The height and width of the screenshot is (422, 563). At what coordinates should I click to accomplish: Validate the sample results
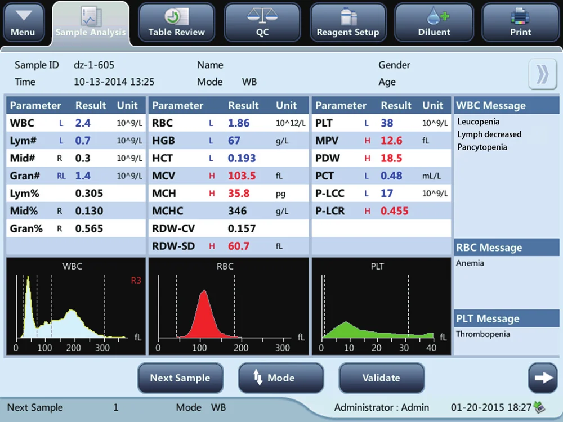381,378
